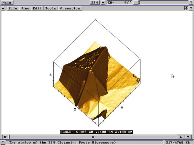The height and width of the screenshot is (145, 194).
Task: Click the down triangle button at bottom right
Action: point(188,137)
